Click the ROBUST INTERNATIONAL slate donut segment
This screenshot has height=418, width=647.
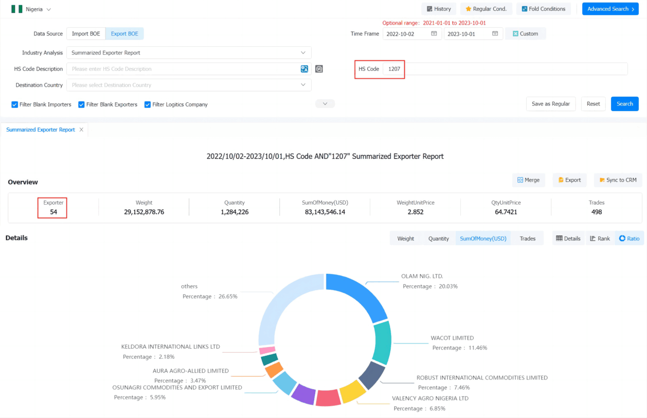tap(371, 374)
